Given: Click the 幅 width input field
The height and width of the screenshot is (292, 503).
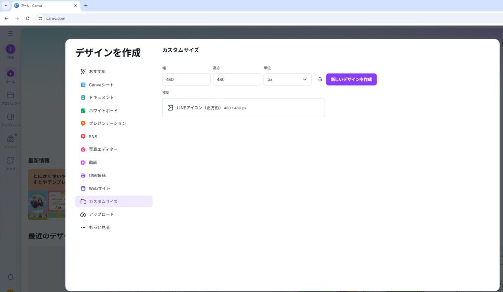Looking at the screenshot, I should (x=186, y=79).
